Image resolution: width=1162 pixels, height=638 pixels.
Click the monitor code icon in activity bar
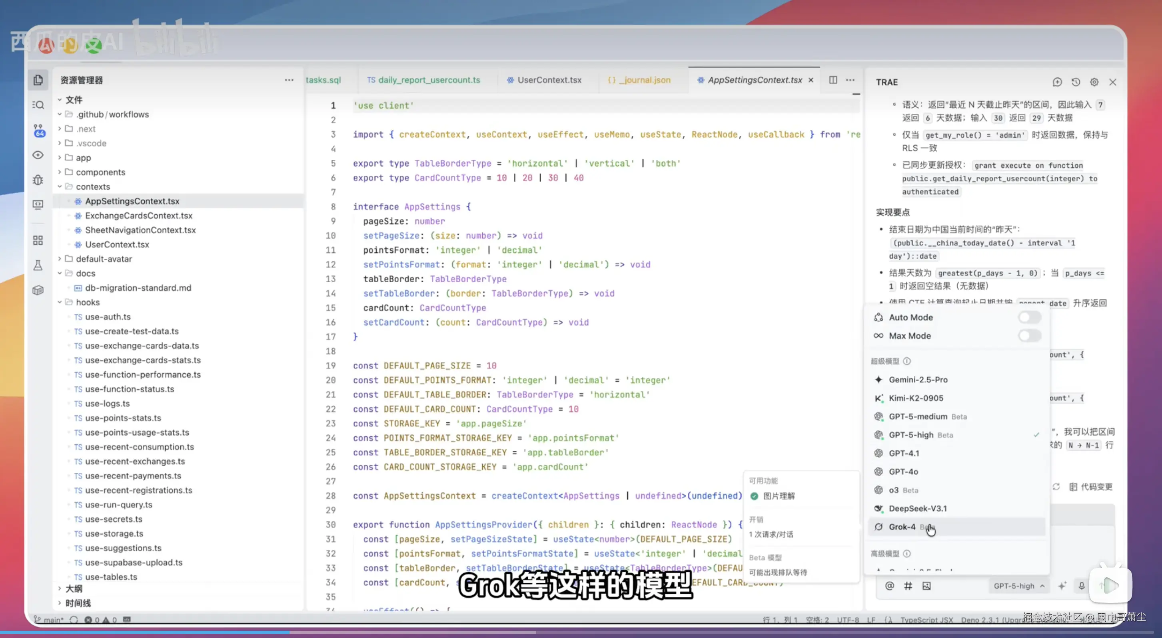click(x=38, y=205)
